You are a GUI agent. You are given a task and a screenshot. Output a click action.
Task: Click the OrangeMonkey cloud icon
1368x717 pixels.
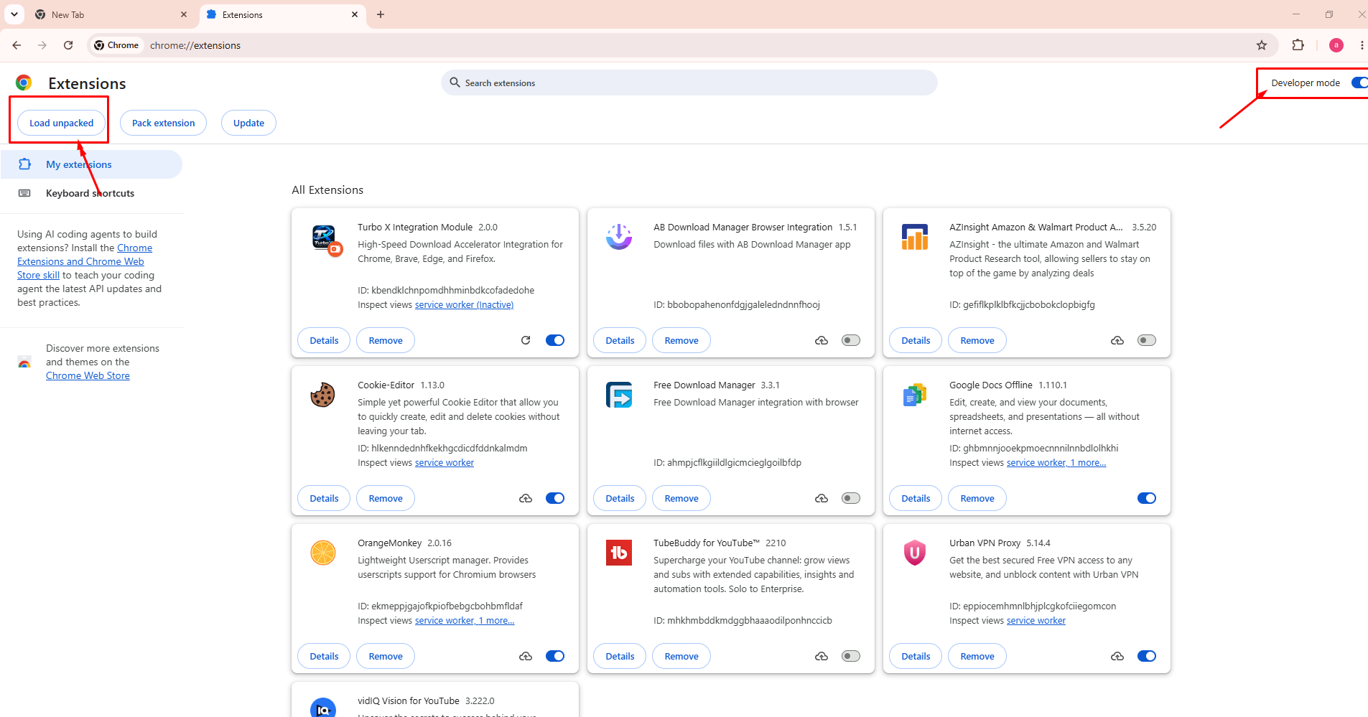526,656
